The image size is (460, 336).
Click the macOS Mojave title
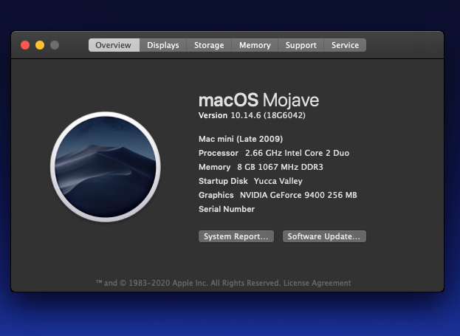coord(258,100)
